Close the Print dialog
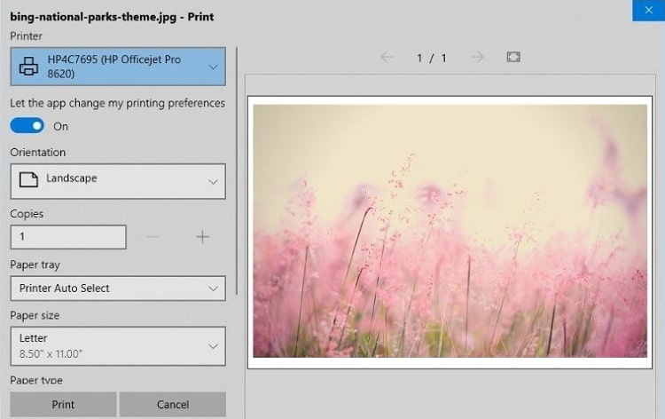 648,10
